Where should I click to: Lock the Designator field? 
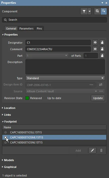click(x=102, y=42)
